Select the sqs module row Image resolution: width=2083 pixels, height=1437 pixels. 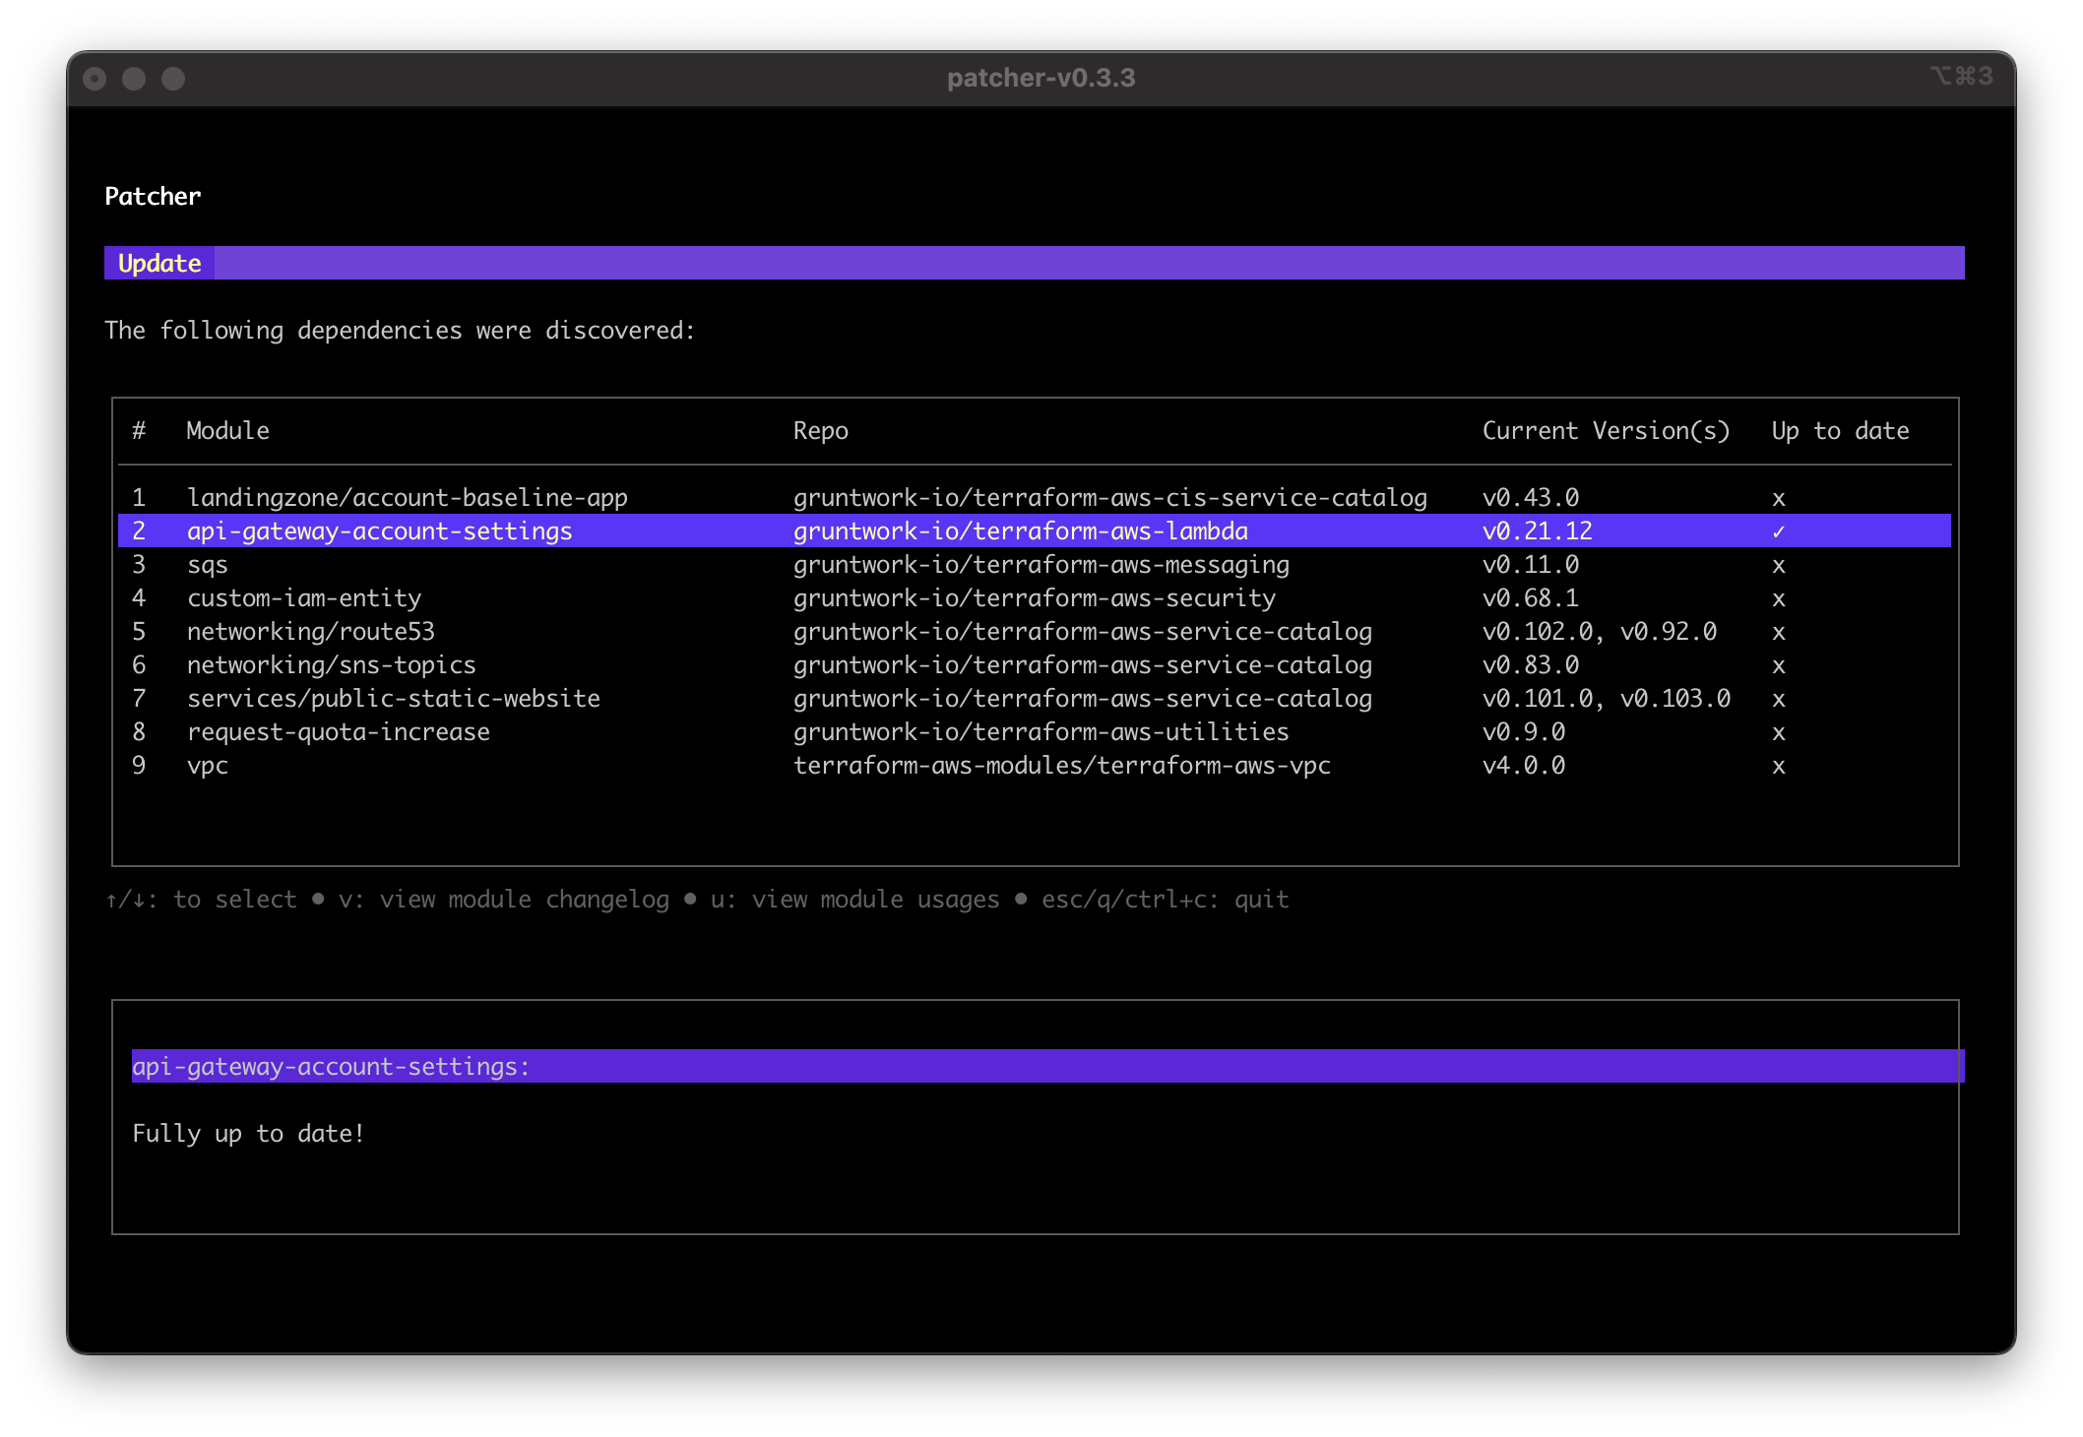point(208,564)
